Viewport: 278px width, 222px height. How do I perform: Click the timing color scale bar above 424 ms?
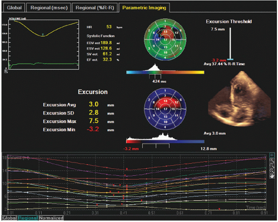pyautogui.click(x=165, y=72)
